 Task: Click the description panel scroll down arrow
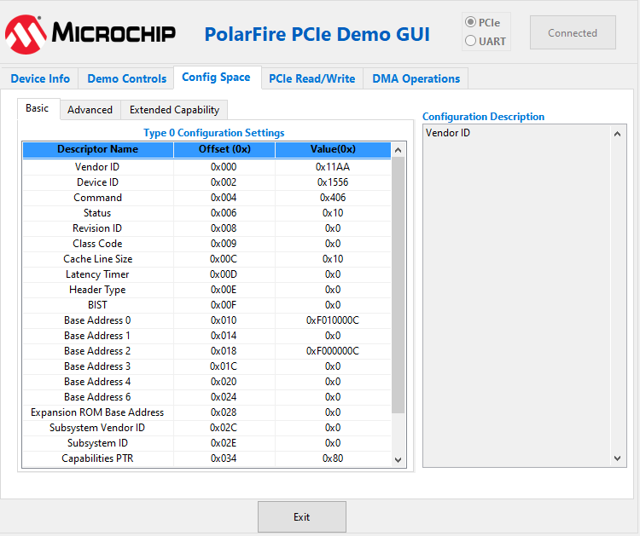620,458
